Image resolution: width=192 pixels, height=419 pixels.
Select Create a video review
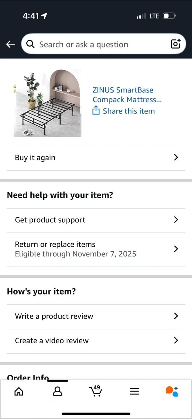point(52,340)
